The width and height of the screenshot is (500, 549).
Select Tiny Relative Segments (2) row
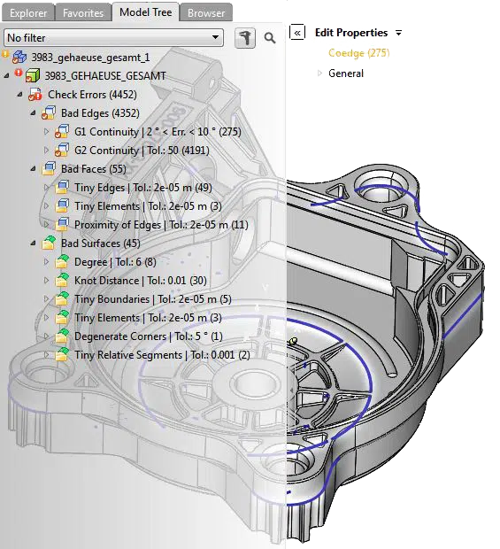(x=162, y=354)
